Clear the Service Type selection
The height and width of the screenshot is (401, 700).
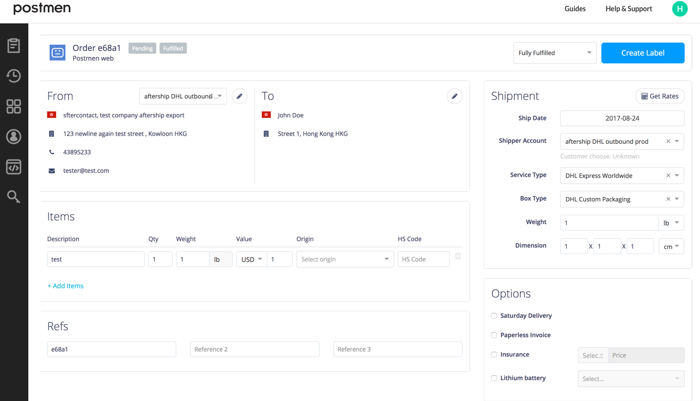pos(668,176)
